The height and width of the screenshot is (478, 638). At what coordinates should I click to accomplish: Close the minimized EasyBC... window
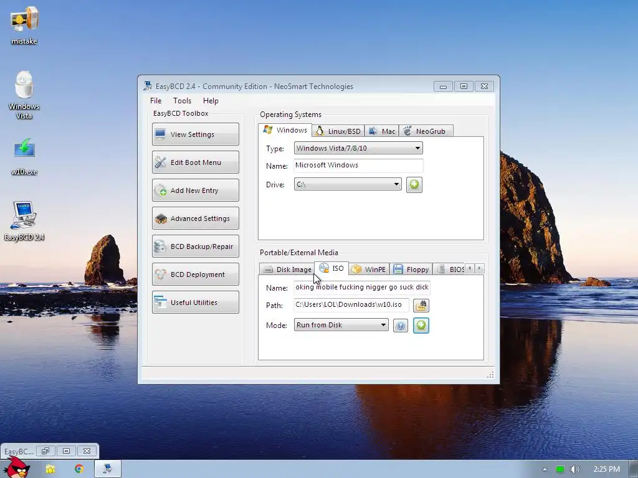click(87, 451)
